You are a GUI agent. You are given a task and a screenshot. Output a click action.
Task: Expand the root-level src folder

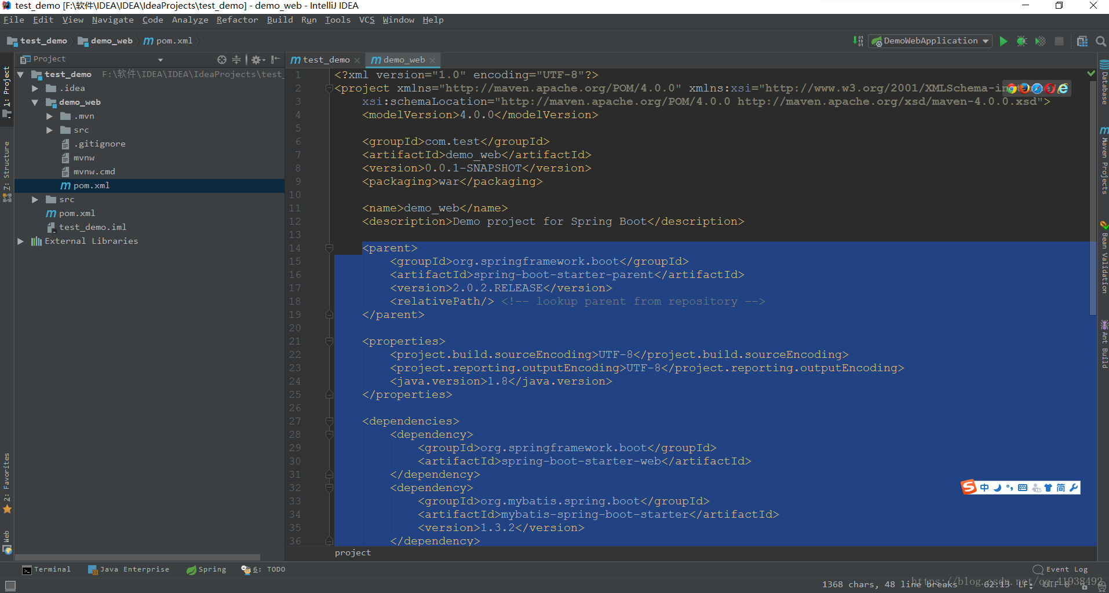click(x=35, y=200)
